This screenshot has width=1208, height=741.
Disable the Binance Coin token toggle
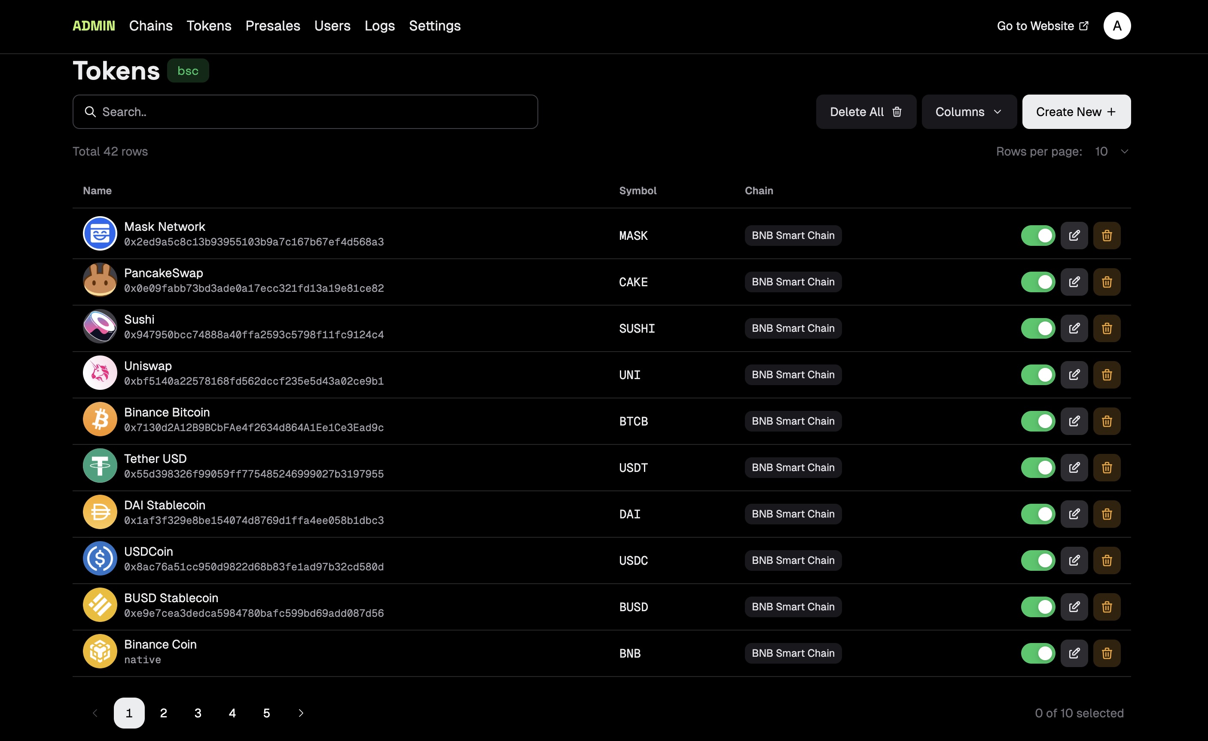pos(1038,653)
